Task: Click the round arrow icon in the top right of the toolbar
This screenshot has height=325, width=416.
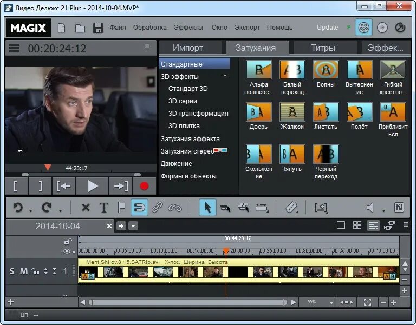Action: click(x=400, y=28)
